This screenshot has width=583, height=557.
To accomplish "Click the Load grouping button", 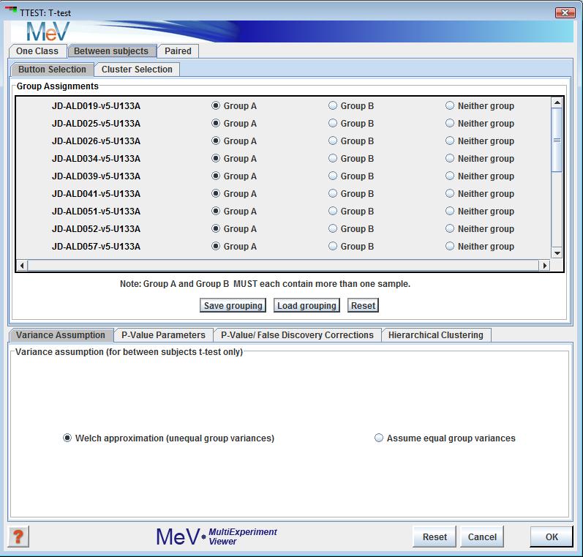I will coord(306,306).
